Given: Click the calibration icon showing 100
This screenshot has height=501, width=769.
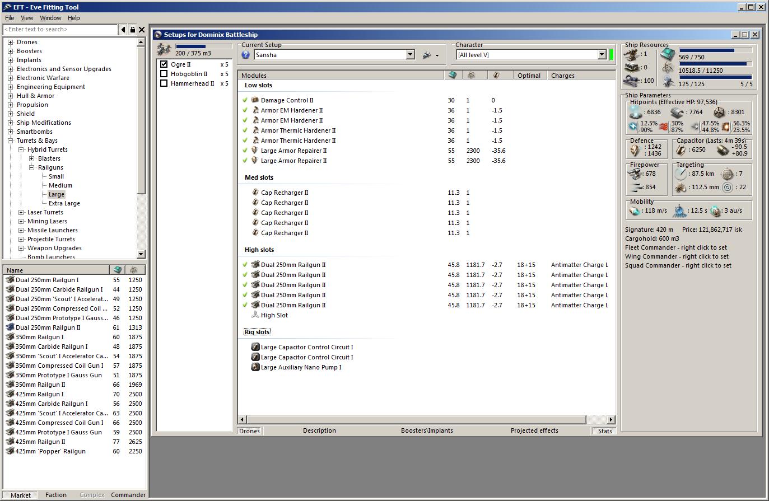Looking at the screenshot, I should click(x=632, y=81).
